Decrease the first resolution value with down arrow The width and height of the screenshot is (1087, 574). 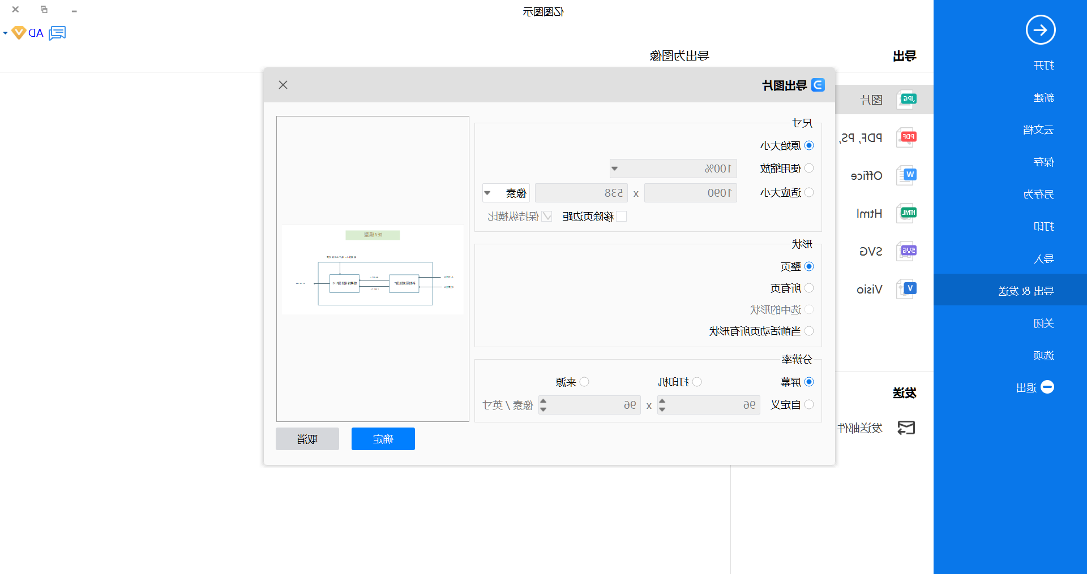tap(662, 409)
